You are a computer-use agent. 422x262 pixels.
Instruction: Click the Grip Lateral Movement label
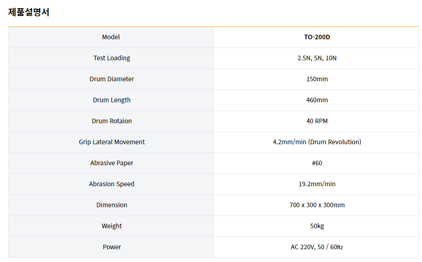[111, 142]
